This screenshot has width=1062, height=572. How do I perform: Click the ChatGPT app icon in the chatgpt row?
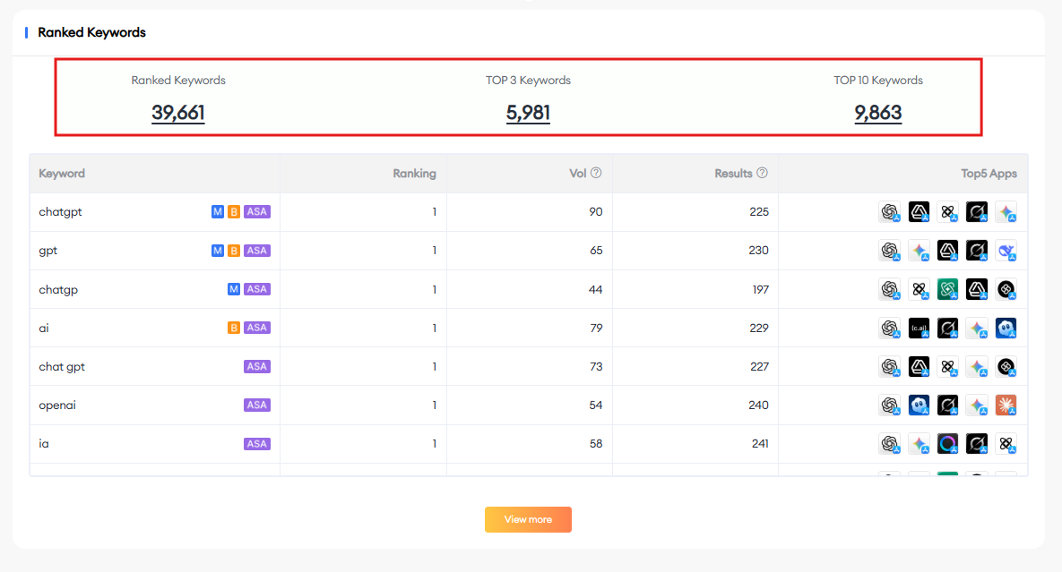click(889, 212)
